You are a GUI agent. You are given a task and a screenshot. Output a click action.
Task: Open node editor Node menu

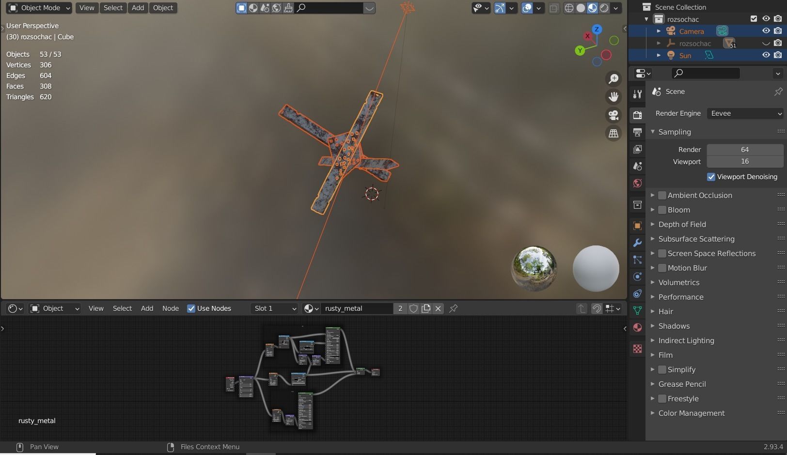coord(170,308)
